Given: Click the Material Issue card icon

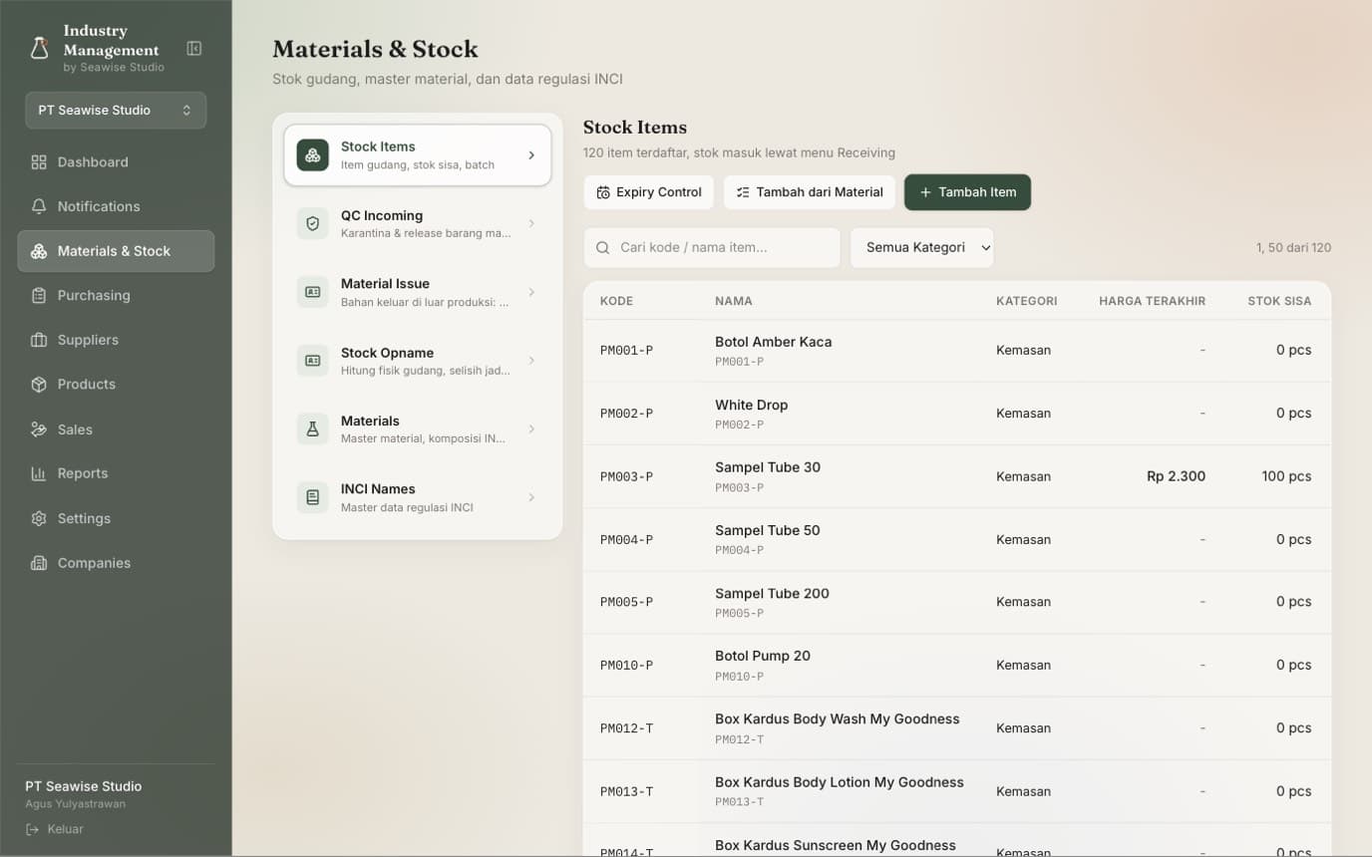Looking at the screenshot, I should 313,292.
